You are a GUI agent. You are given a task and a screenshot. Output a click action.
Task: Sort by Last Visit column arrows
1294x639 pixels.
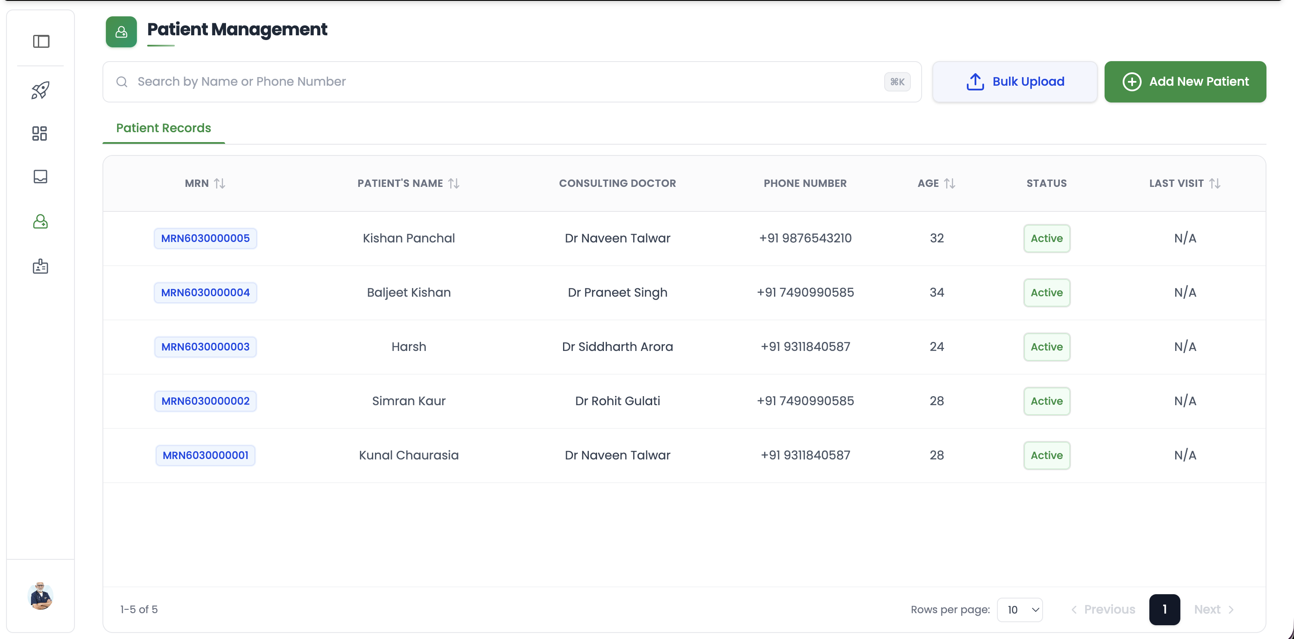1215,183
